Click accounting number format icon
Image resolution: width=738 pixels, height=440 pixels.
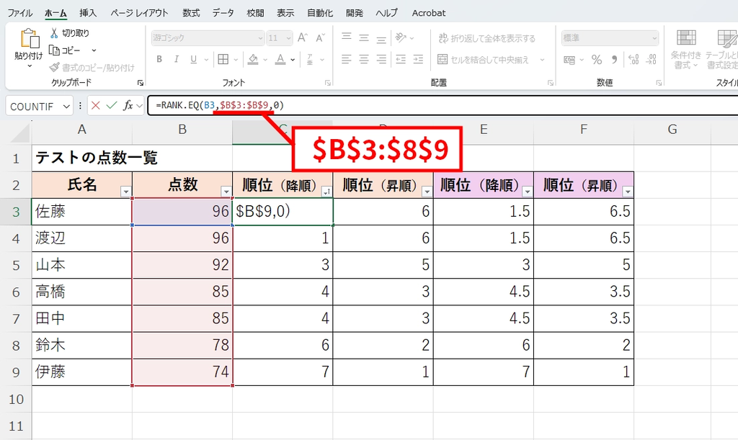click(x=569, y=60)
